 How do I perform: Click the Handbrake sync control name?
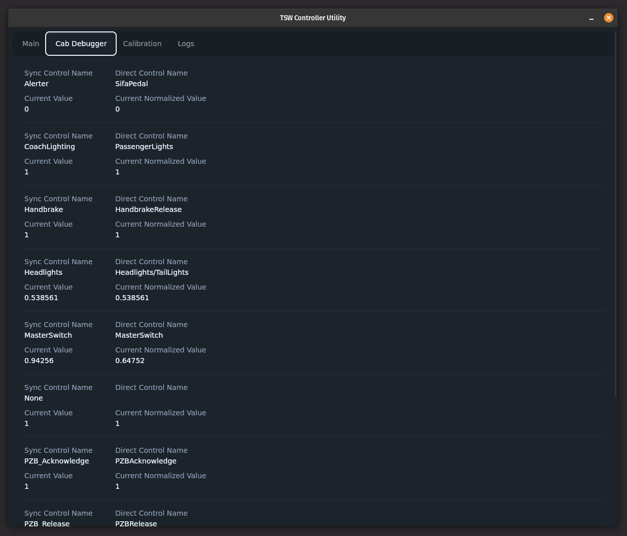tap(44, 209)
